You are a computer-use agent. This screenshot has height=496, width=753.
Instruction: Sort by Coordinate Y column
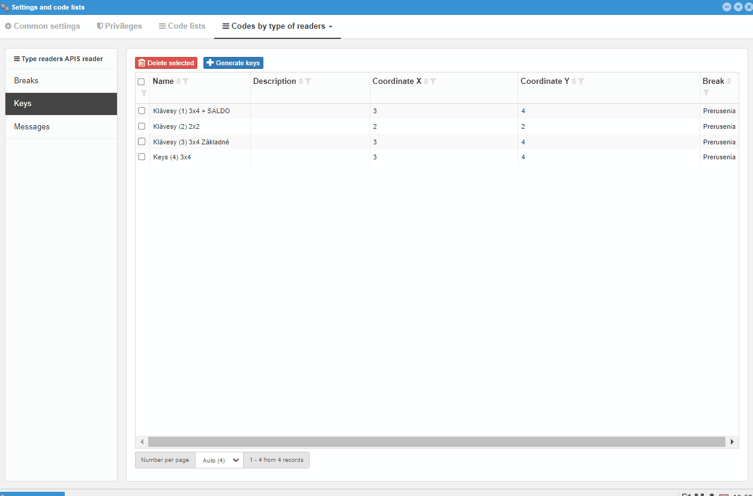tap(574, 81)
